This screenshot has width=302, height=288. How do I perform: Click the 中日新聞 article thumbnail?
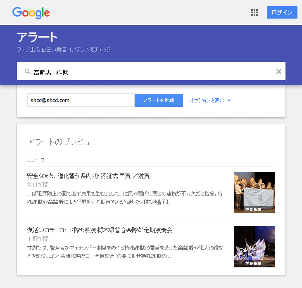[x=254, y=193]
